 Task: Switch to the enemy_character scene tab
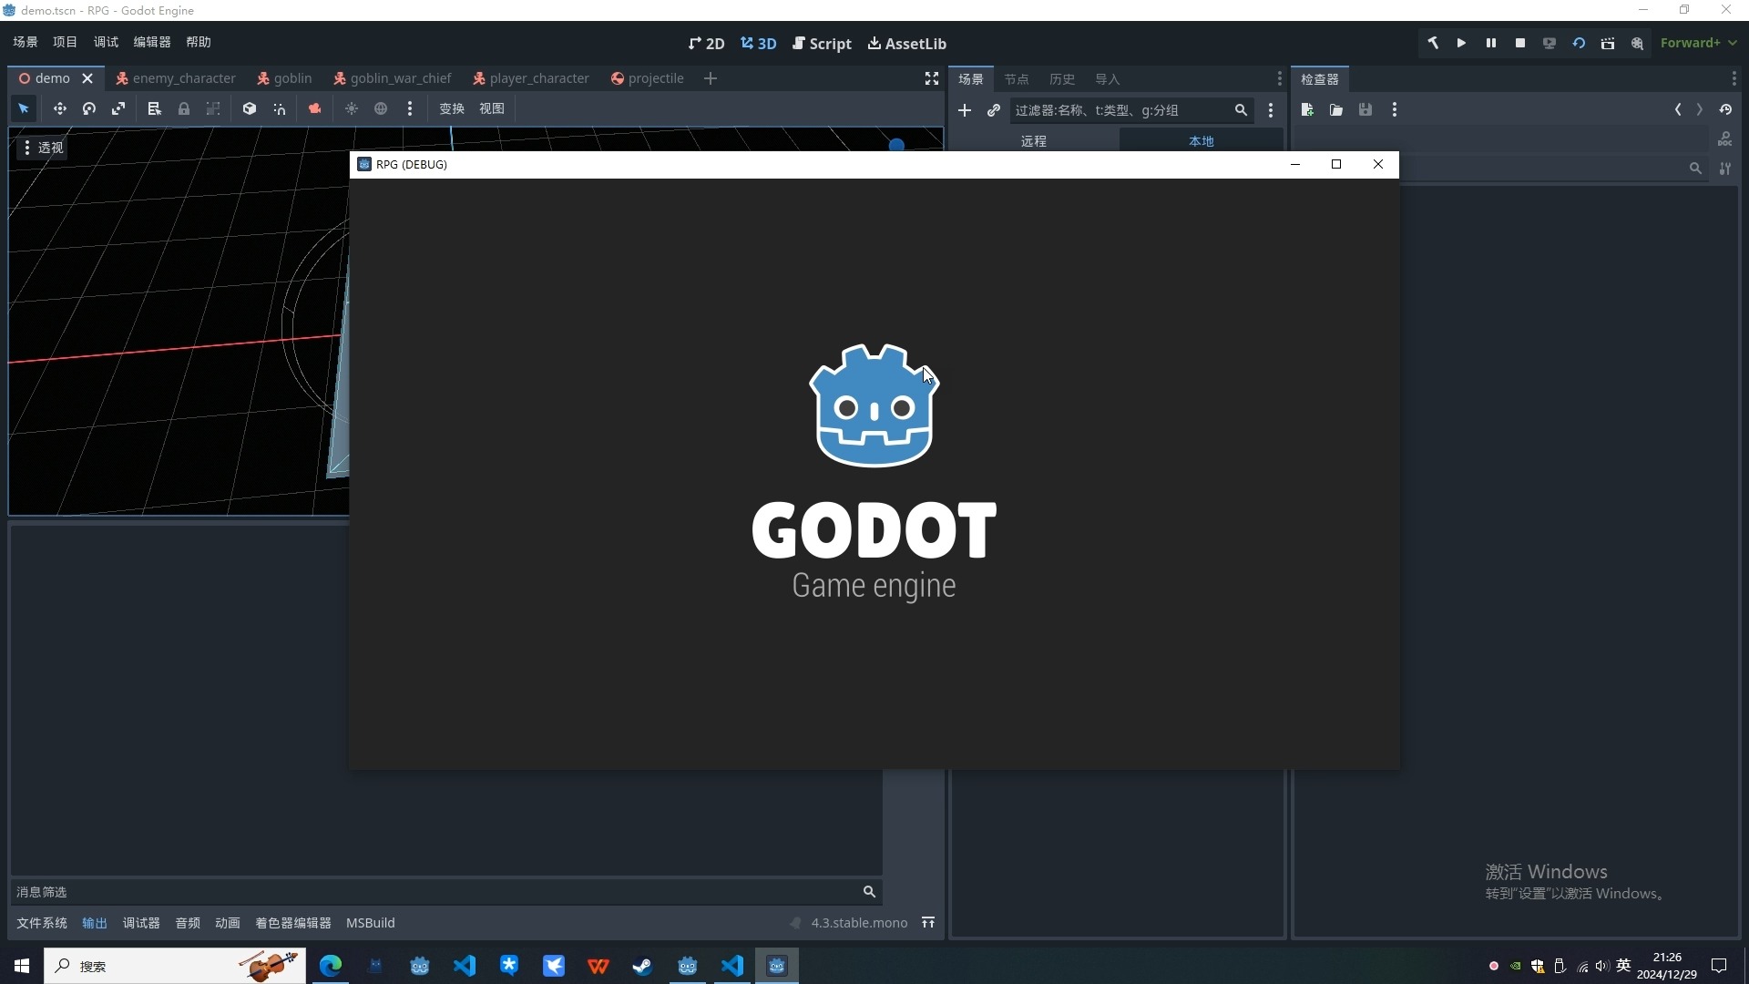point(176,78)
